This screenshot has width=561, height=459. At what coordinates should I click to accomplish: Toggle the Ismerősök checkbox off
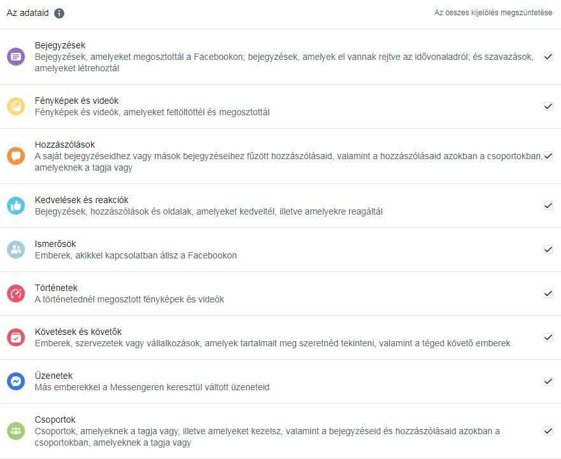[x=548, y=250]
